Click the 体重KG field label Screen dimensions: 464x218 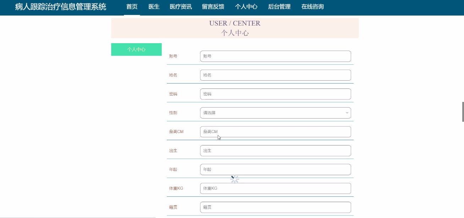coord(176,188)
